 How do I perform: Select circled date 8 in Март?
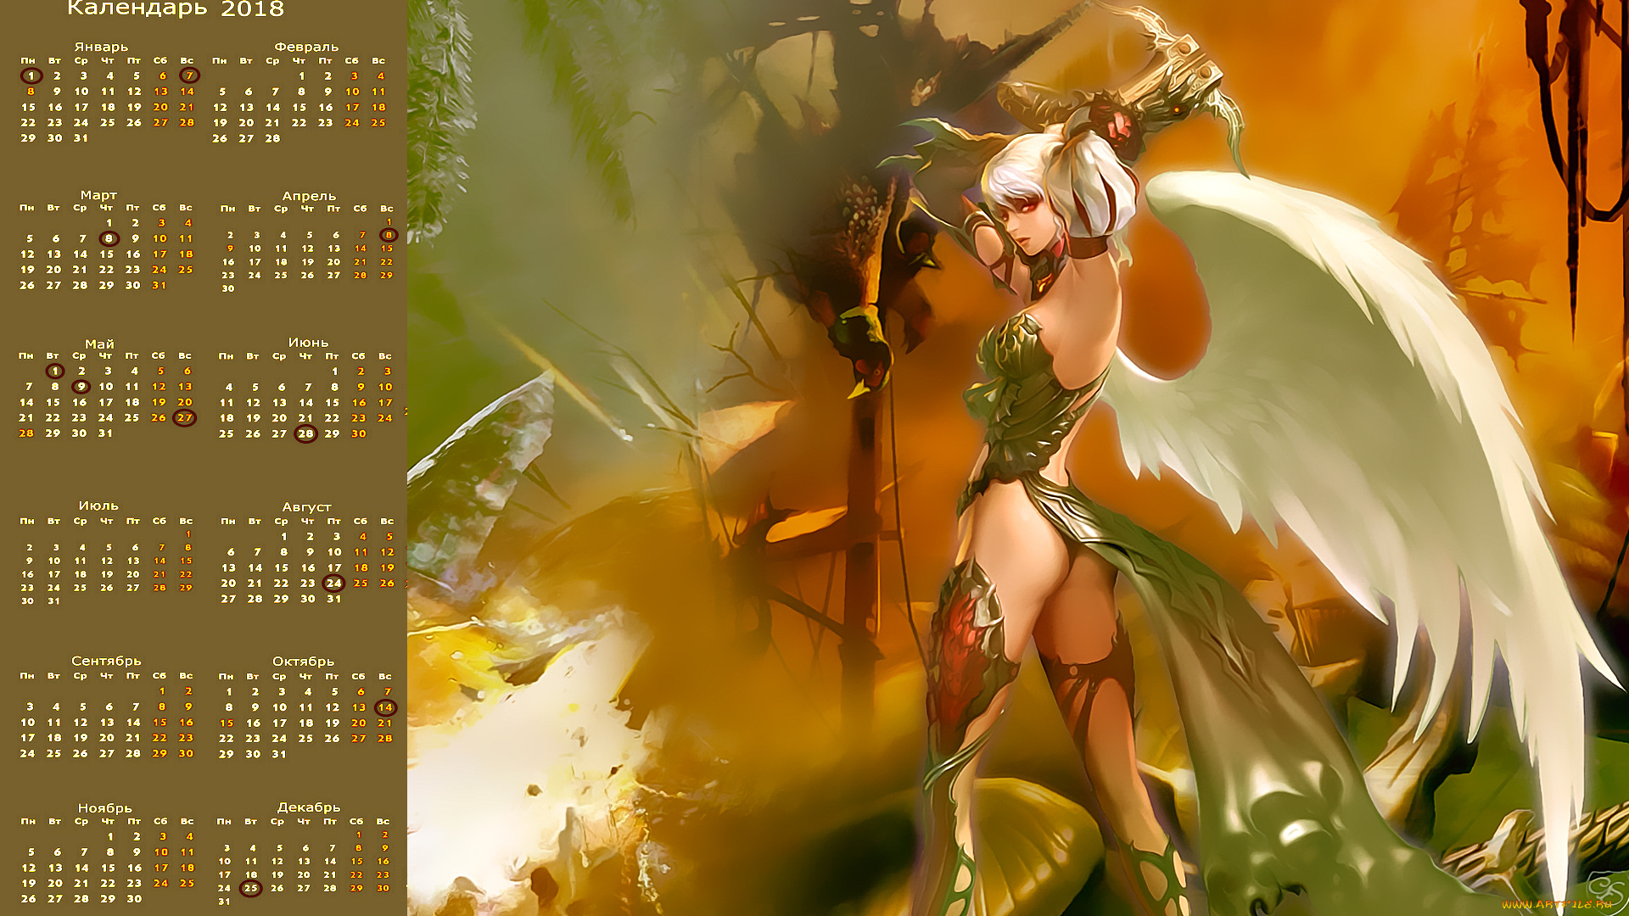(x=109, y=238)
